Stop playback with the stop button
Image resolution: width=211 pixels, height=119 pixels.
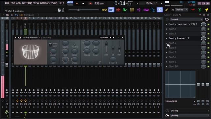point(83,4)
